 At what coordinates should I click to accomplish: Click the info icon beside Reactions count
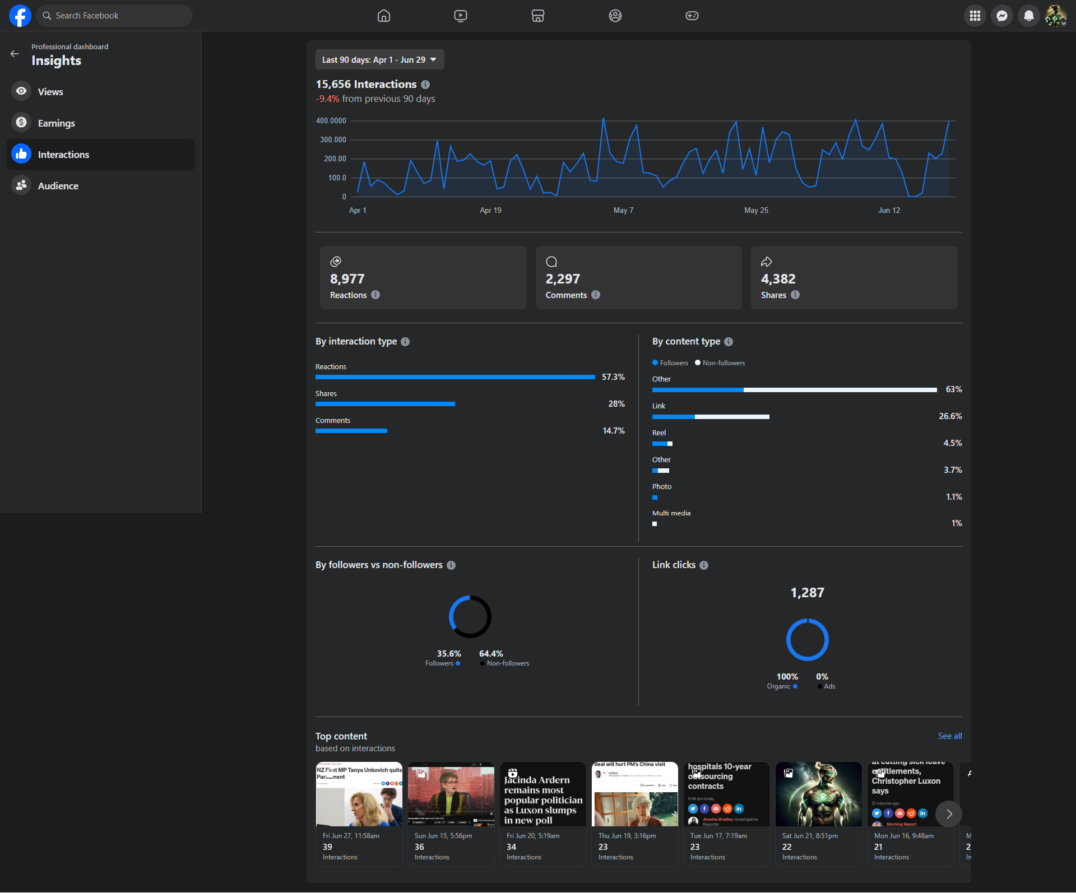point(375,295)
